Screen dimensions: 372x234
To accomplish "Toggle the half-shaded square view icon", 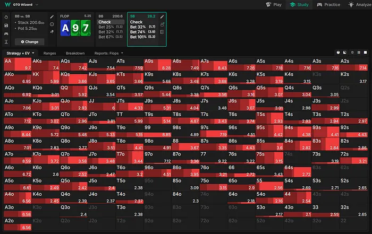I will coord(346,53).
